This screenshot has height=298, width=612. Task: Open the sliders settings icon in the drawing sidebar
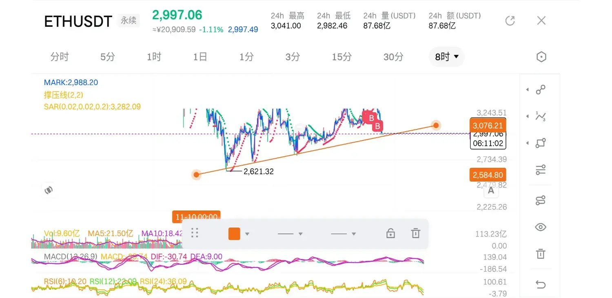pyautogui.click(x=541, y=170)
